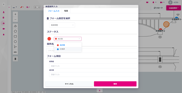Click the フォーム設定を選択 heading clipboard icon

tap(48, 18)
